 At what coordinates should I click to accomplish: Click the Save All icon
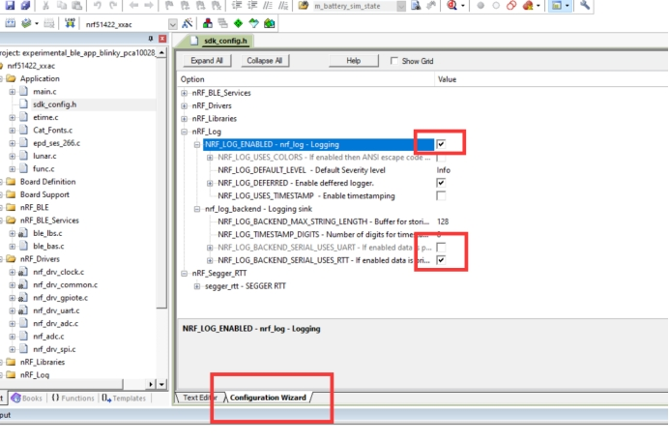(25, 5)
